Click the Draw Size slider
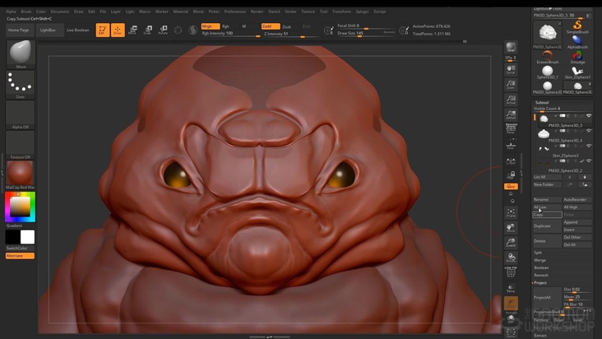Viewport: 602px width, 339px height. point(365,33)
